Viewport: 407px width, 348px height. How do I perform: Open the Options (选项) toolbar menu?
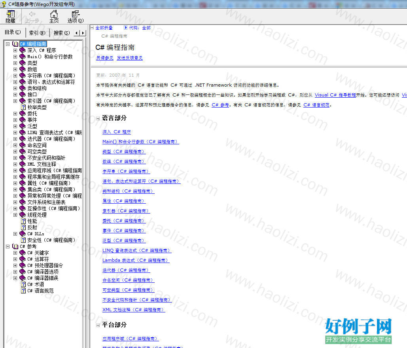tap(76, 17)
